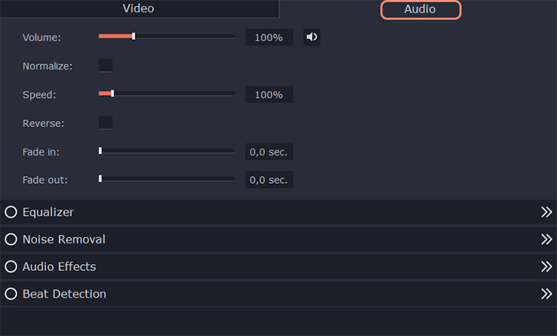The image size is (557, 336).
Task: Enable the Equalizer circle toggle
Action: (11, 212)
